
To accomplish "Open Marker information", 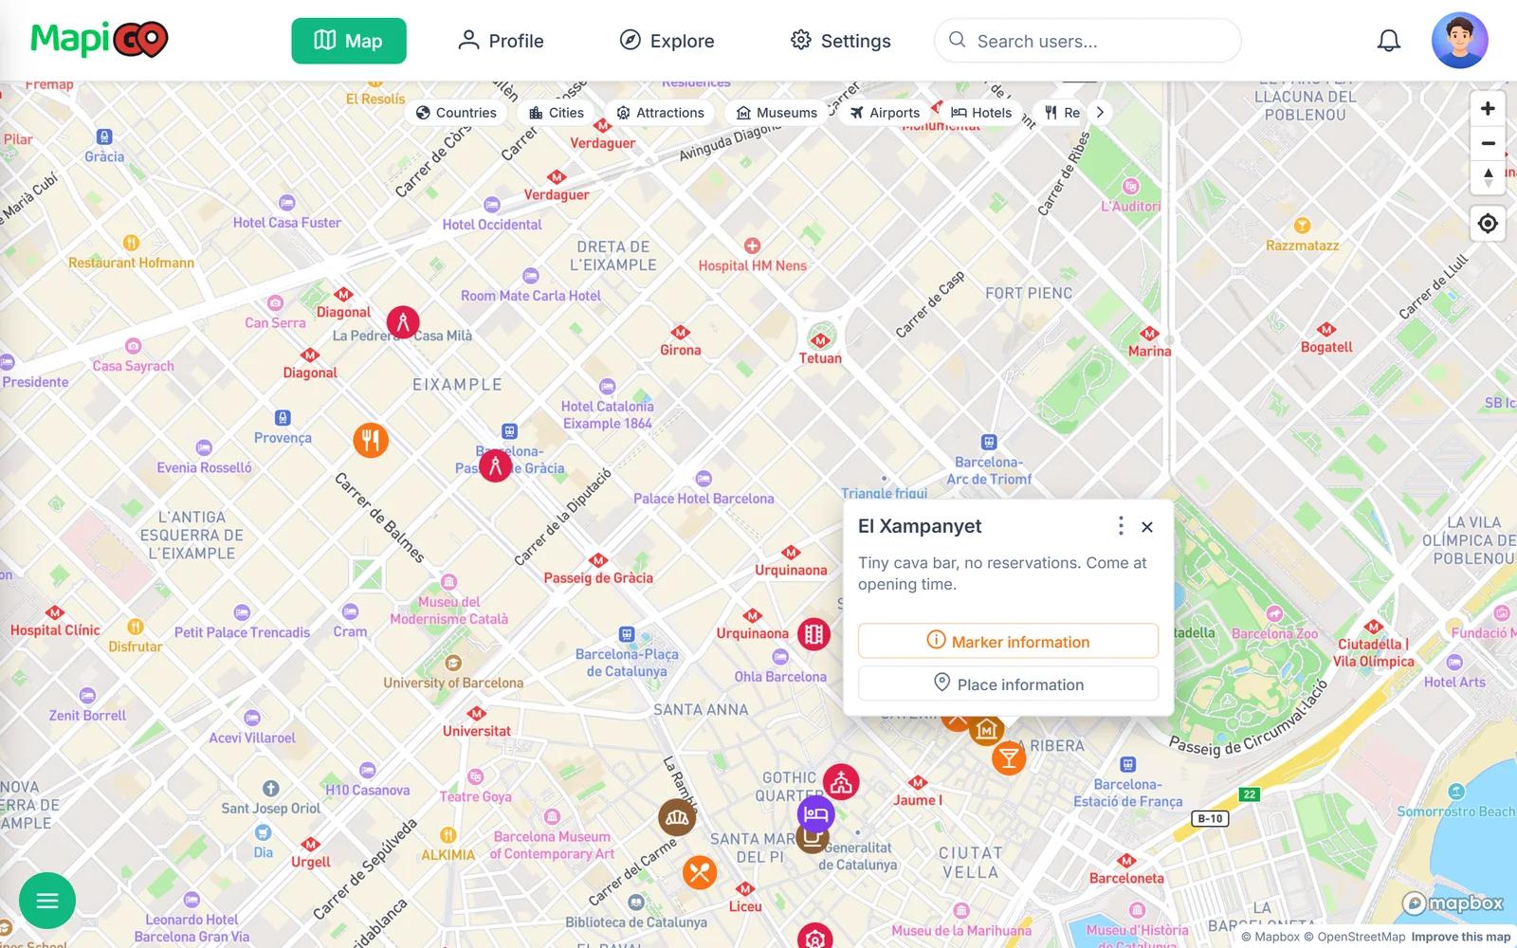I will click(x=1008, y=641).
